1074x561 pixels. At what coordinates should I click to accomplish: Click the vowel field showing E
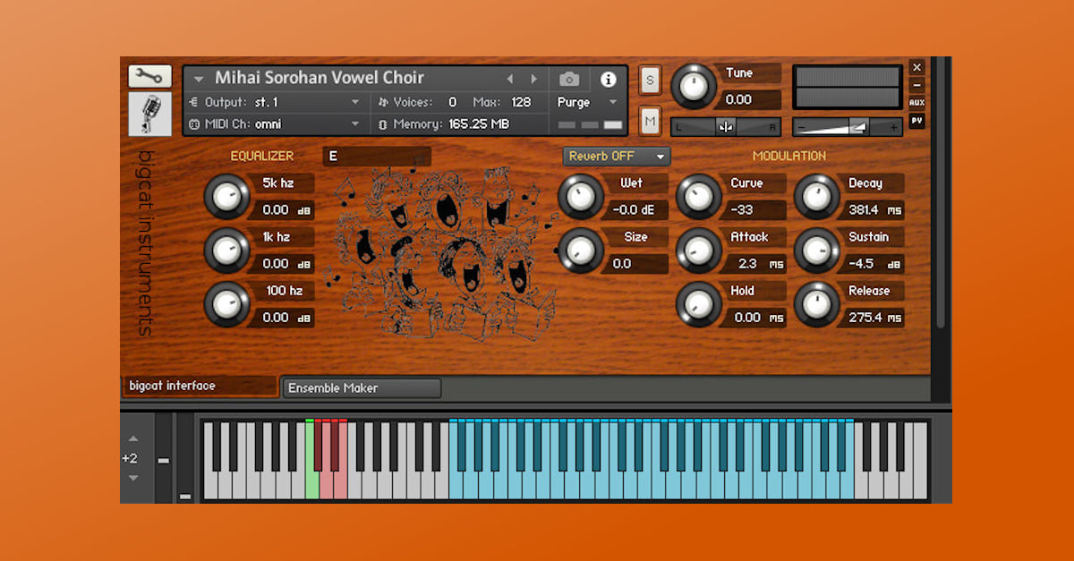coord(377,157)
